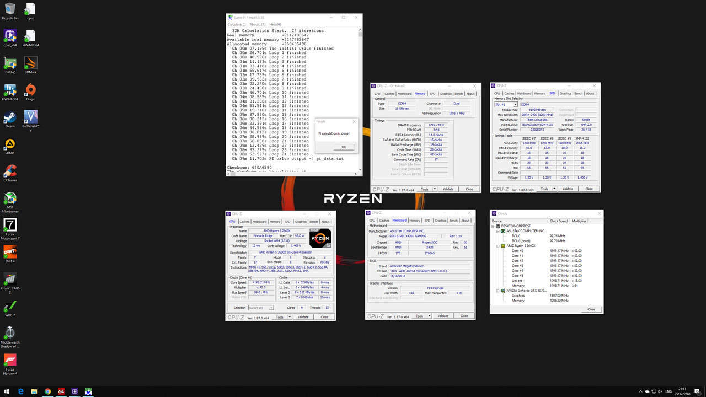This screenshot has height=397, width=706.
Task: Open the About...(A) menu in Super PI
Action: click(x=257, y=24)
